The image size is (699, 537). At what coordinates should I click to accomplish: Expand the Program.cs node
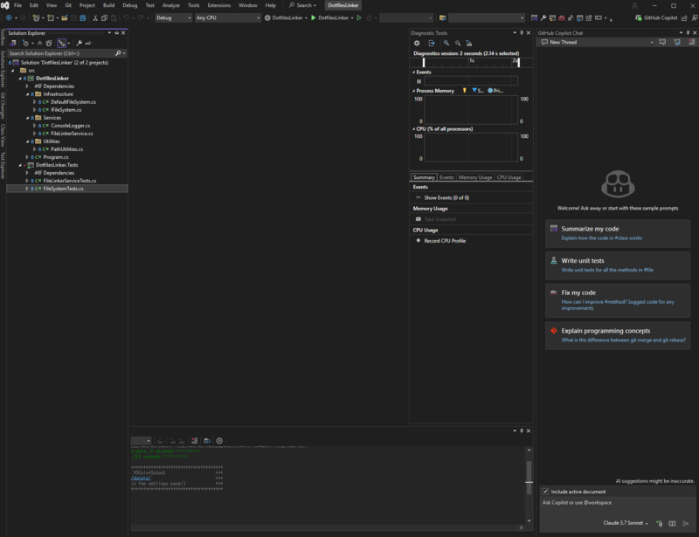[x=27, y=157]
